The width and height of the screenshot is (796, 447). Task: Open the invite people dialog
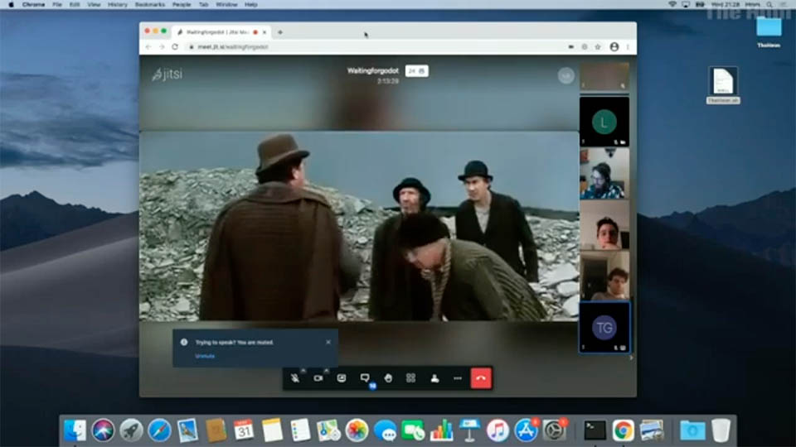point(434,378)
